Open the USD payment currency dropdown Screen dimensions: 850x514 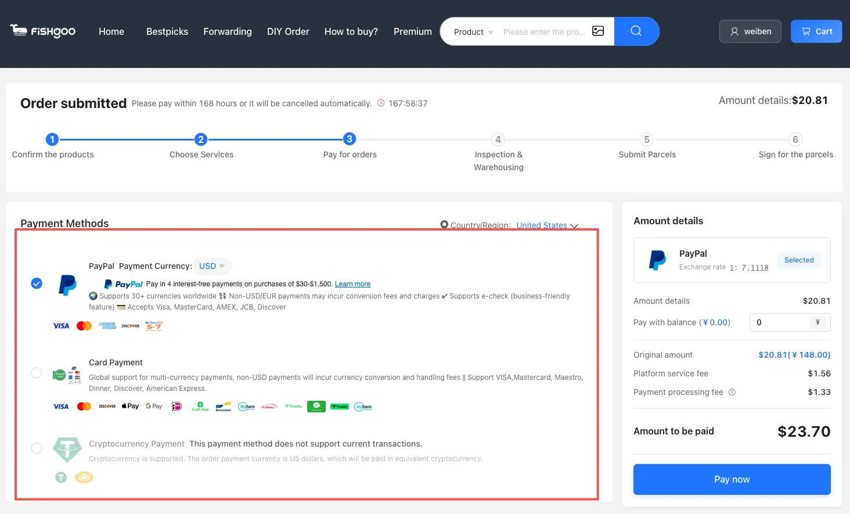coord(212,266)
